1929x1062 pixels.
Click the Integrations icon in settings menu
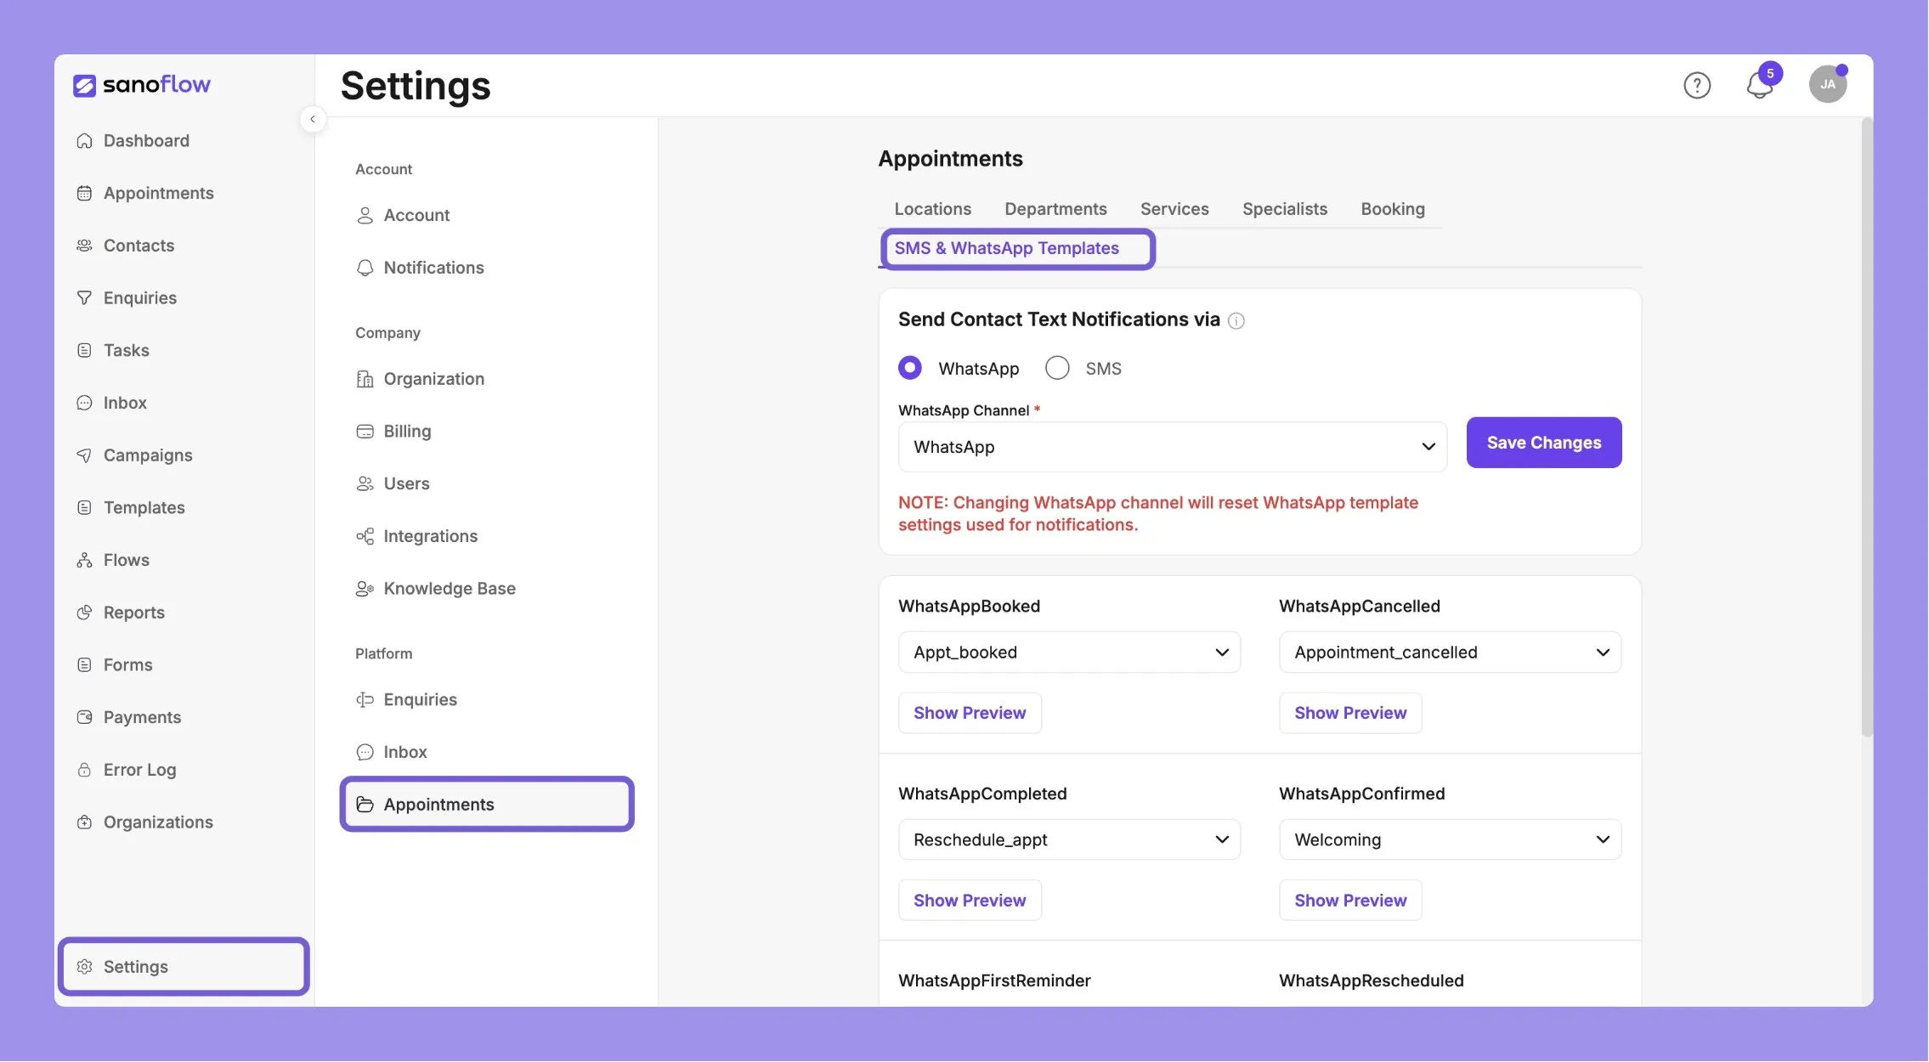tap(365, 536)
